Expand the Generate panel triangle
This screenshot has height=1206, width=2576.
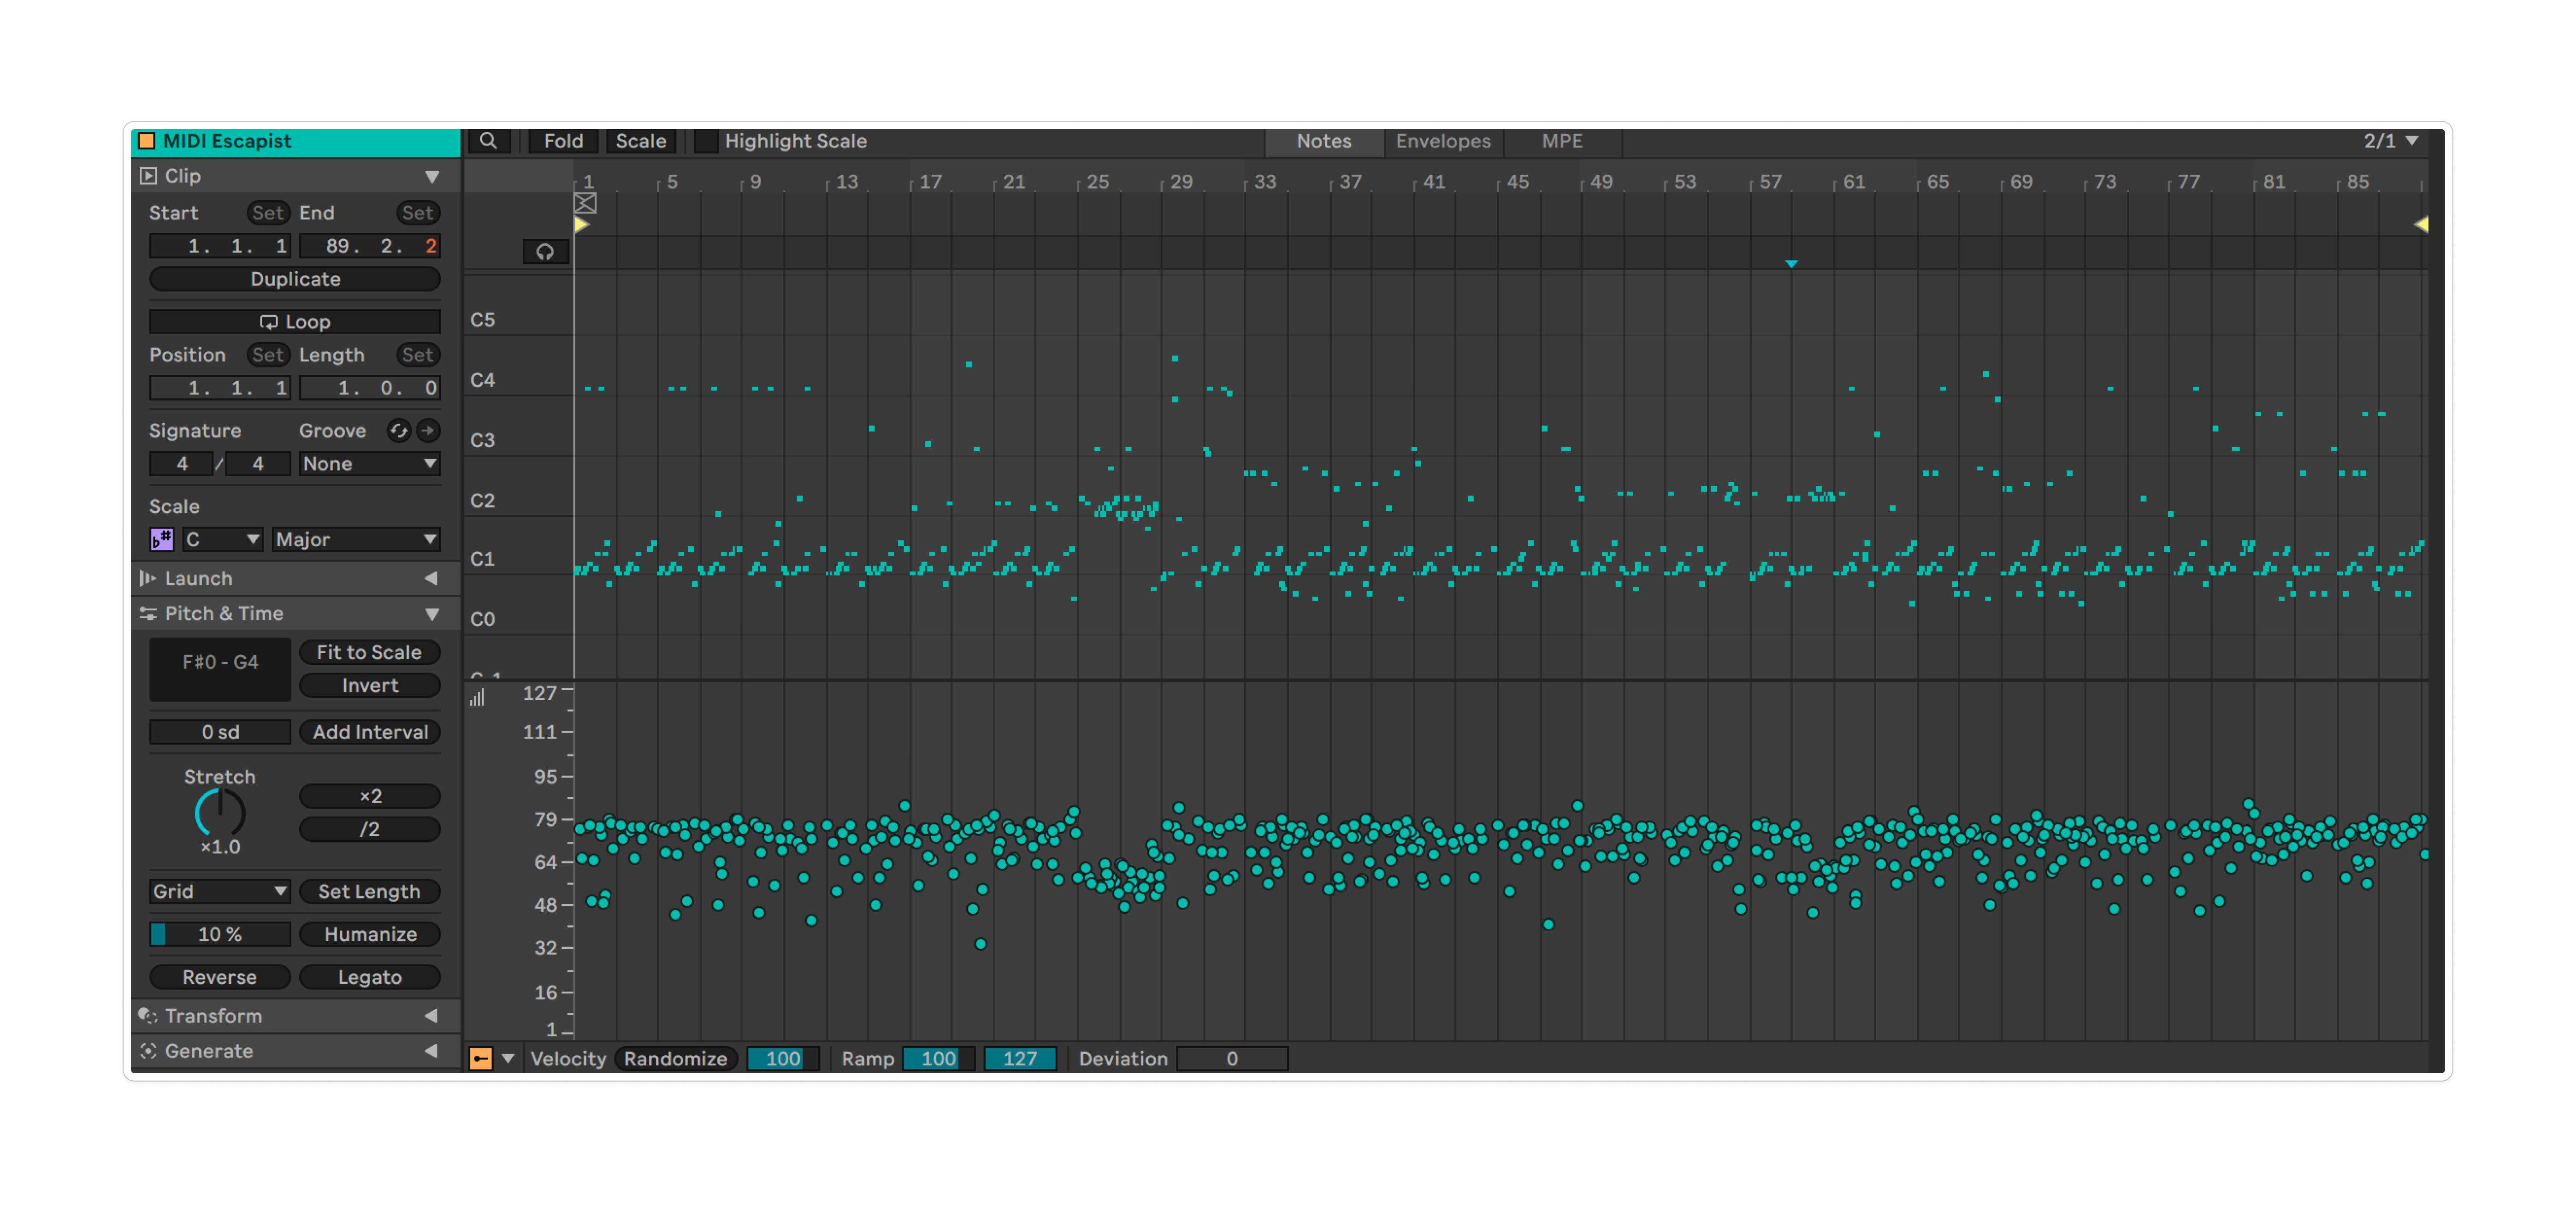pyautogui.click(x=431, y=1051)
